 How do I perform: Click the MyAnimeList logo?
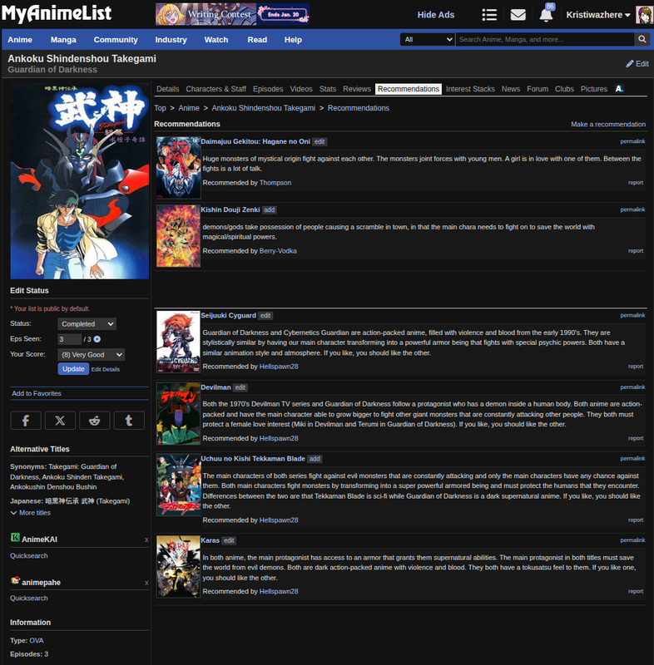57,13
